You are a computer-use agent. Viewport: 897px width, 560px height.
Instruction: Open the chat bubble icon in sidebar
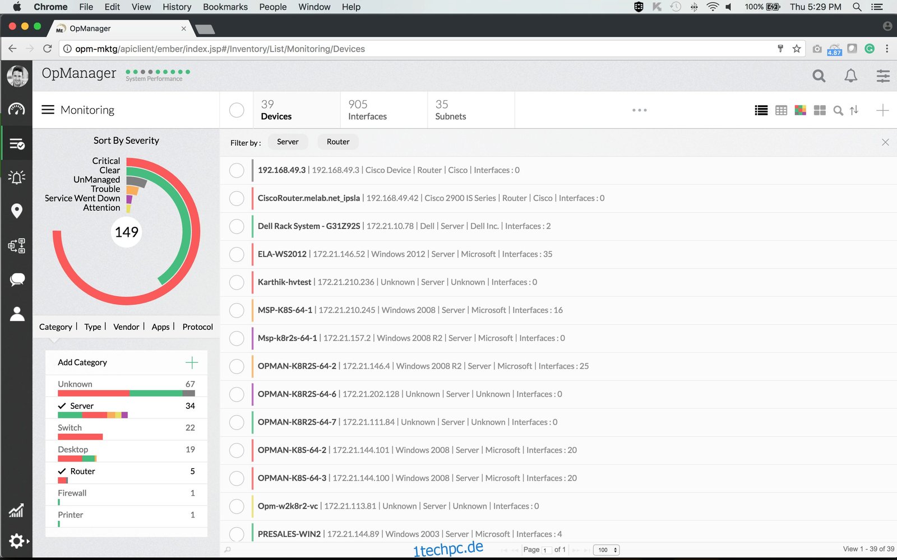(17, 279)
